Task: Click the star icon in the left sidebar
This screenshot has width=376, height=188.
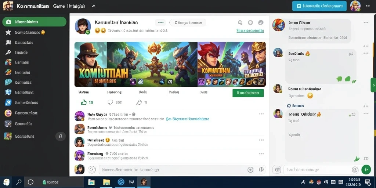Action: [8, 32]
